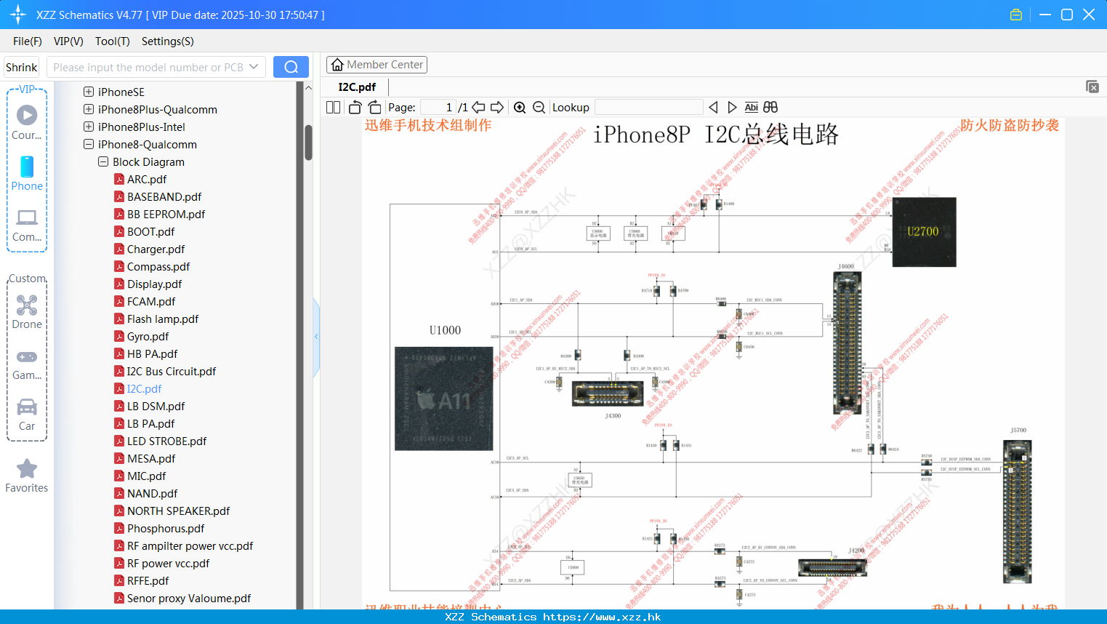
Task: Toggle match whole word Abi icon
Action: [x=752, y=107]
